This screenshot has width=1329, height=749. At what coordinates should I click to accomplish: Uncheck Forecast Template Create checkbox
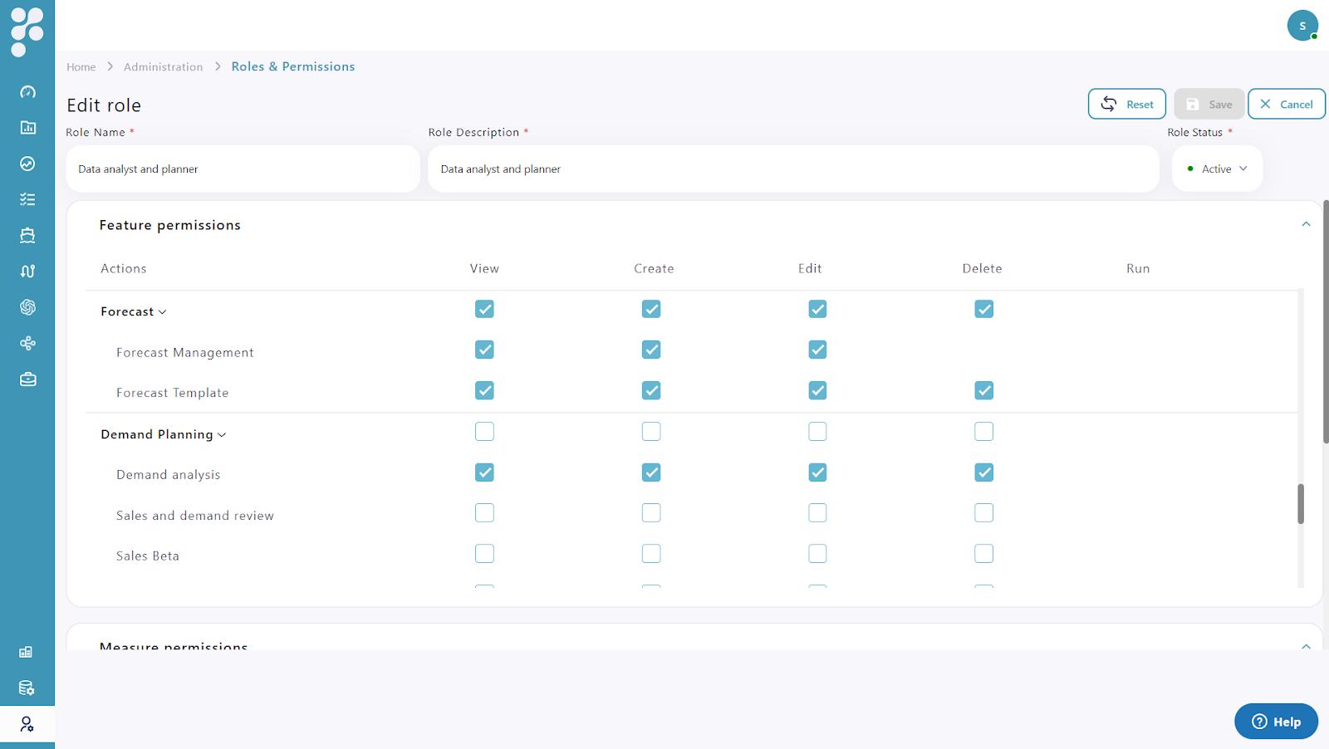pos(651,390)
